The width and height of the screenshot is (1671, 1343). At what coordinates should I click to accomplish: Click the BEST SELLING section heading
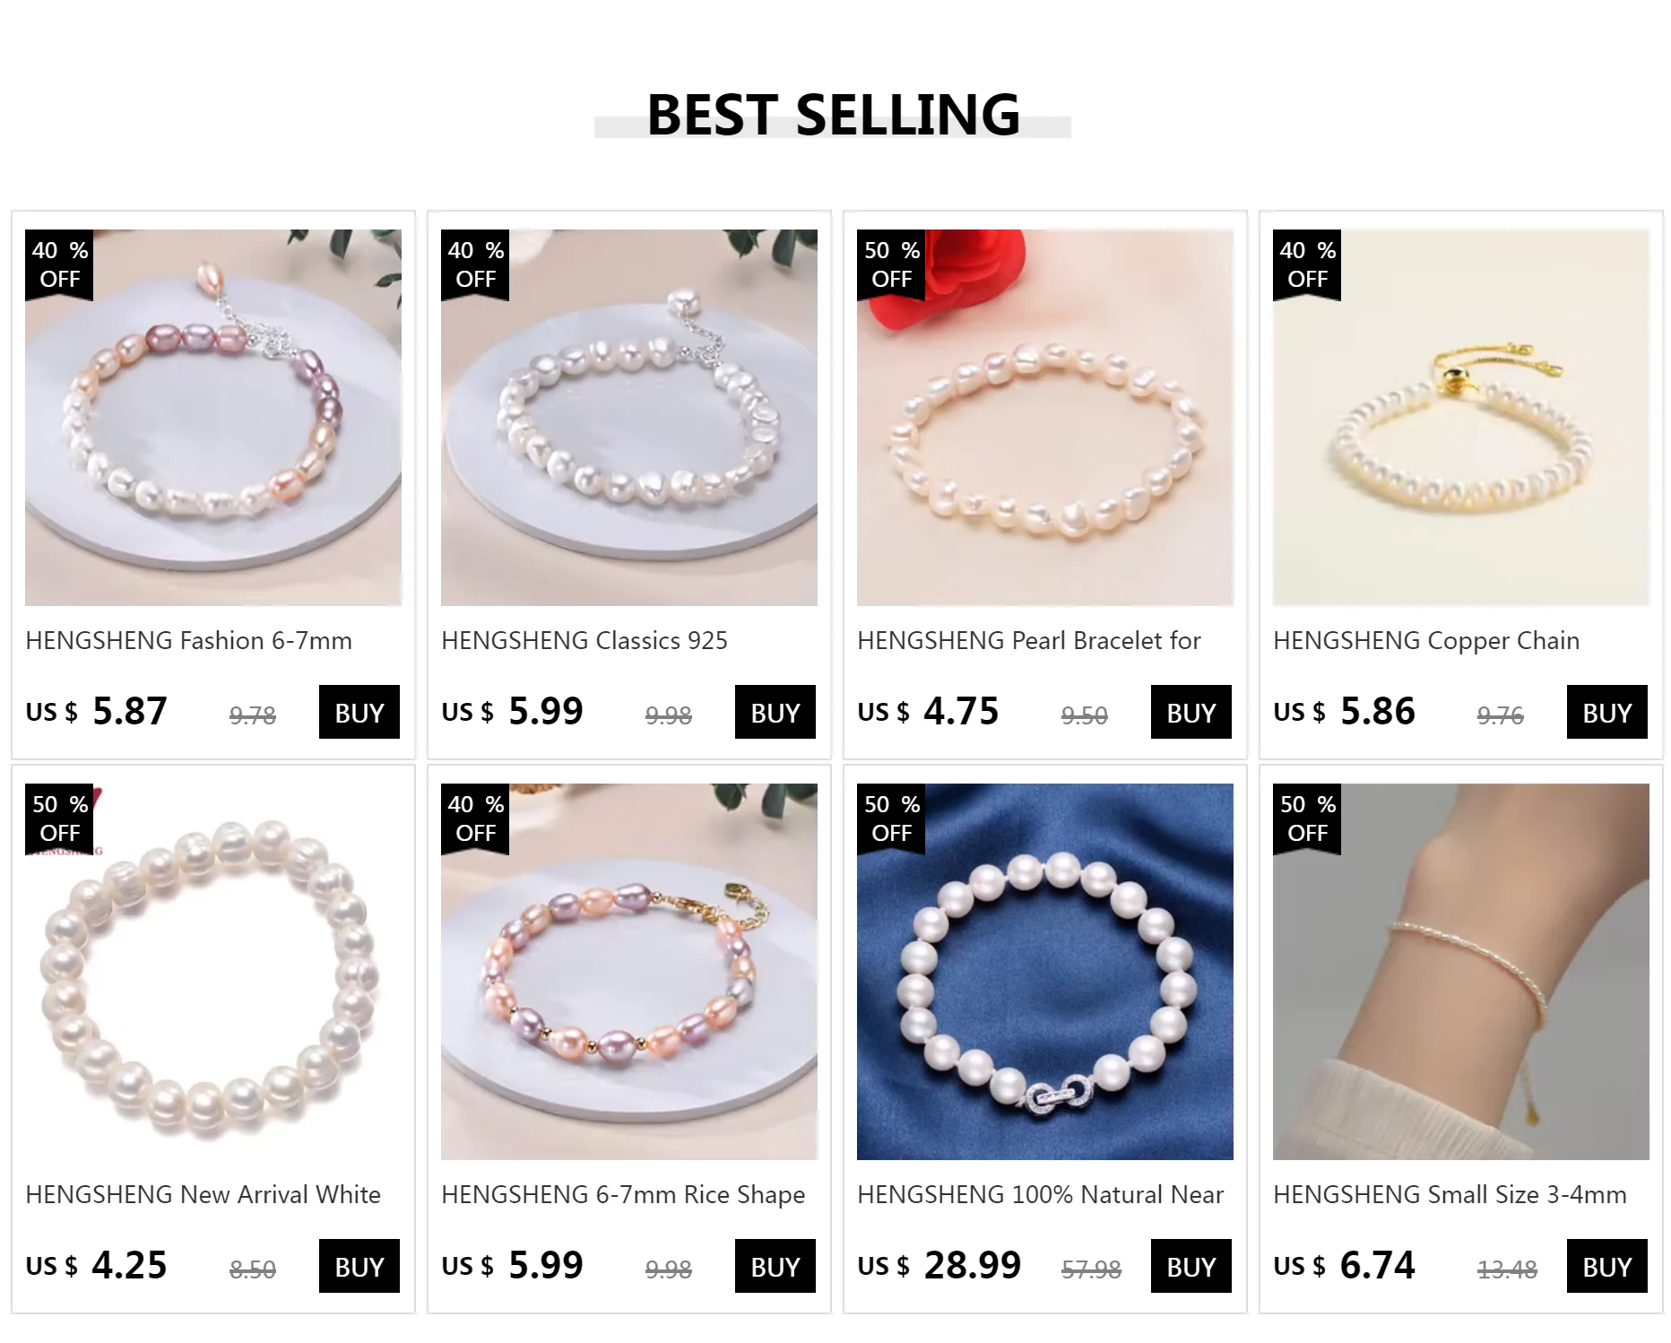(833, 115)
